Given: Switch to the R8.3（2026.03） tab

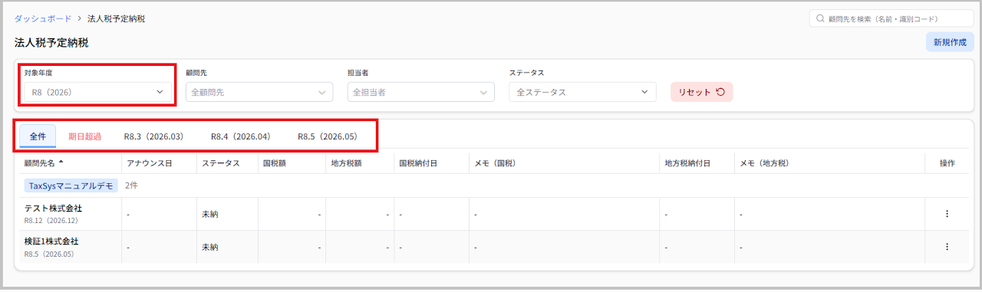Looking at the screenshot, I should [153, 136].
